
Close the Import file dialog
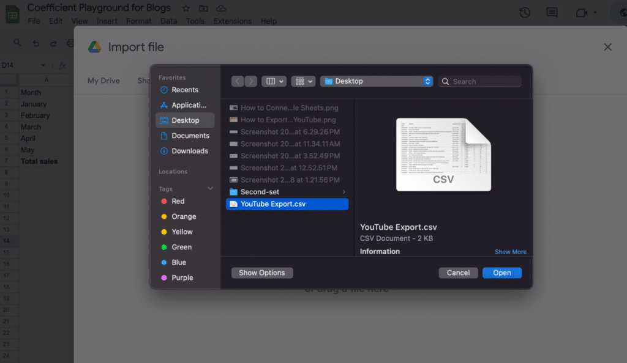point(607,47)
